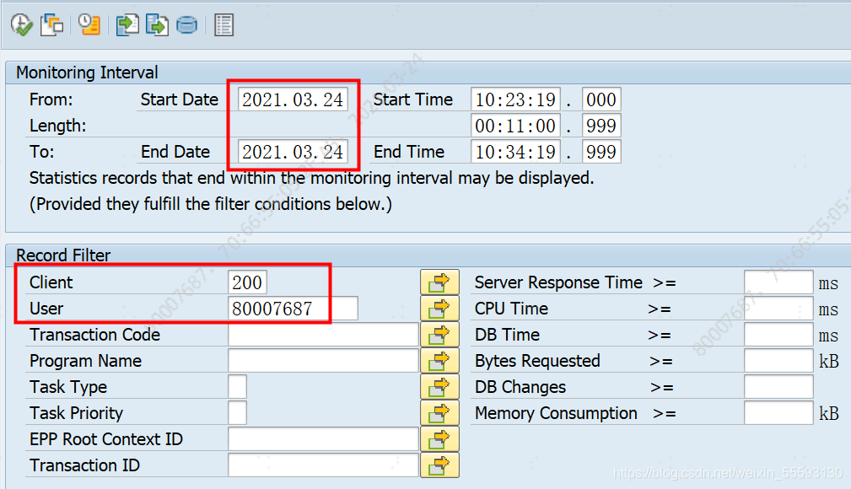Click the import document green-arrow icon
851x489 pixels.
click(x=127, y=25)
